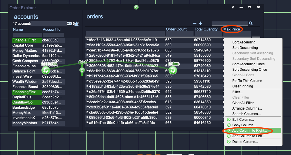Focus the Total Quantity filter field
The width and height of the screenshot is (291, 155).
tap(208, 34)
